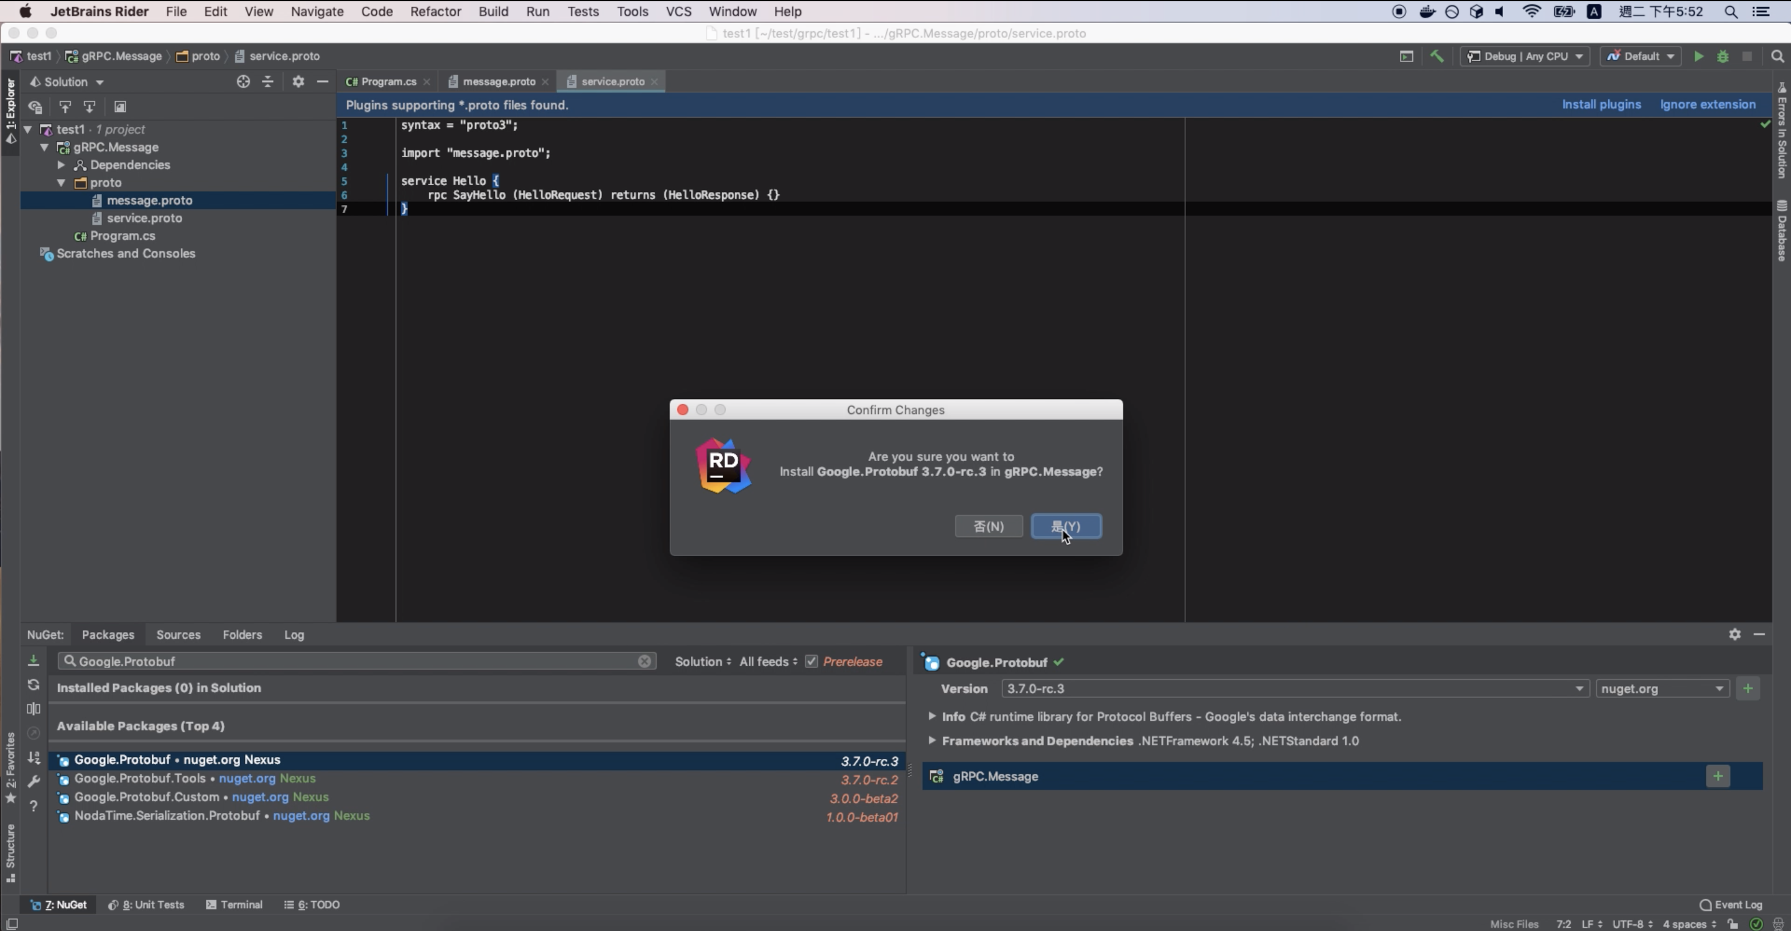
Task: Open Debug | Any CPU configuration dropdown
Action: (1524, 57)
